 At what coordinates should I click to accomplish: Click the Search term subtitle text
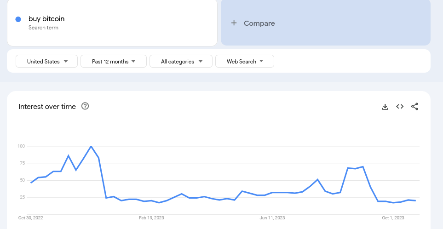tap(44, 28)
